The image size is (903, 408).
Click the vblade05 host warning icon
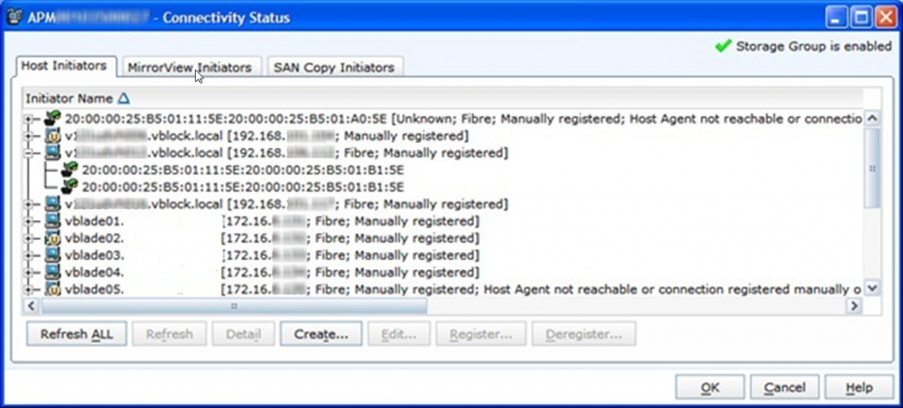[52, 288]
